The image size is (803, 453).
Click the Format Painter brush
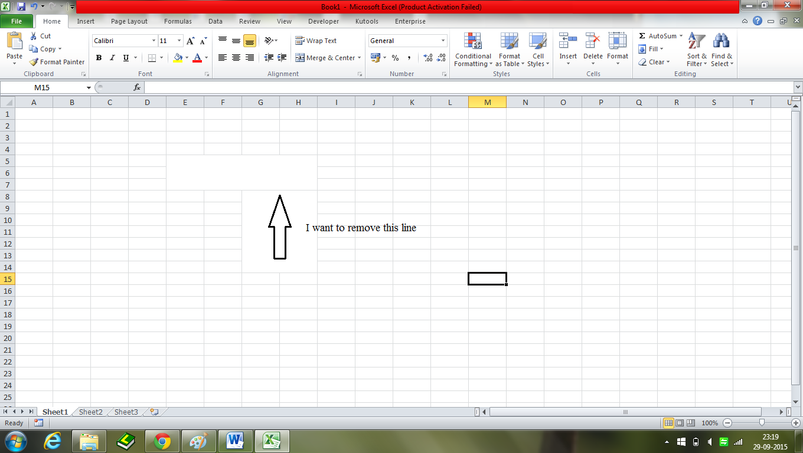coord(34,62)
